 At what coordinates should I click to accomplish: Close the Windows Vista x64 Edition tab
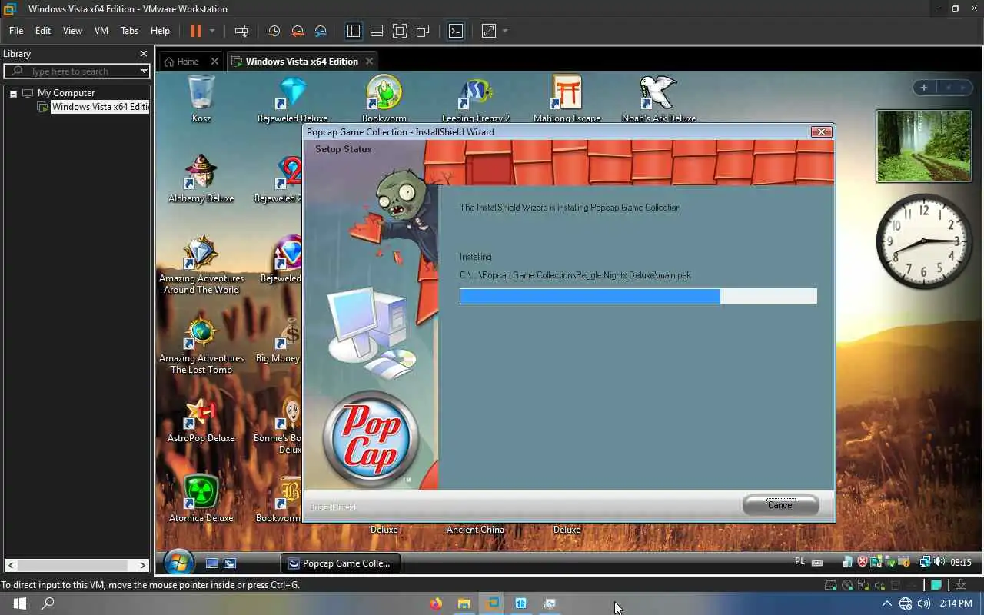click(x=369, y=61)
